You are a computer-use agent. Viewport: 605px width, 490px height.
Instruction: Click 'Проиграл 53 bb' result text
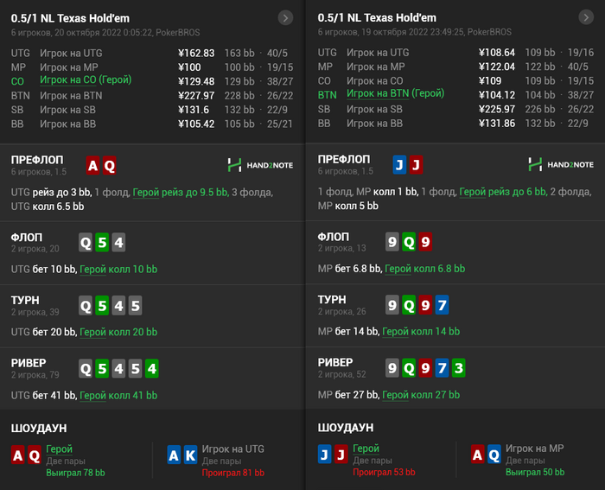pyautogui.click(x=384, y=472)
